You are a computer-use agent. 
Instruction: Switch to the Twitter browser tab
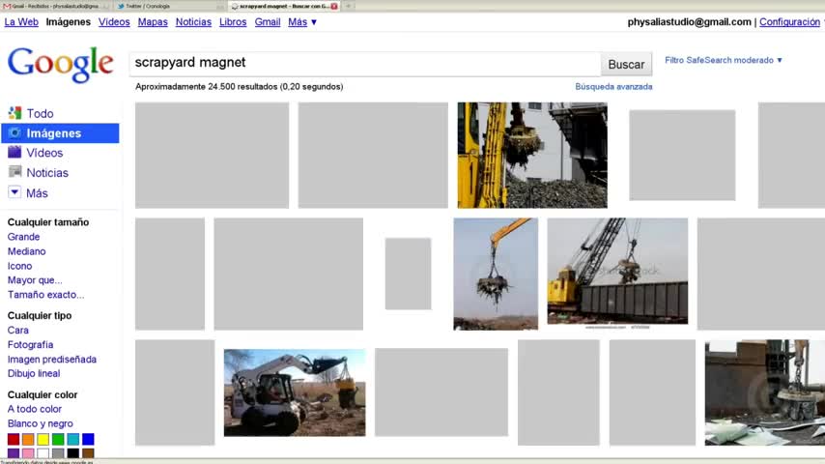point(167,7)
